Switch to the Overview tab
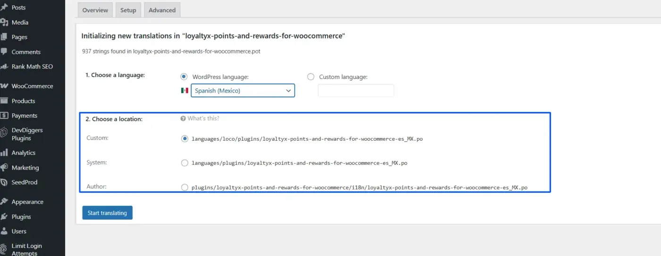This screenshot has width=661, height=256. point(95,10)
